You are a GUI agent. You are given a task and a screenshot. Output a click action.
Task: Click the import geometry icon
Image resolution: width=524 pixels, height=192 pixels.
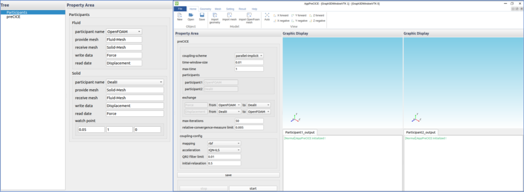[215, 15]
